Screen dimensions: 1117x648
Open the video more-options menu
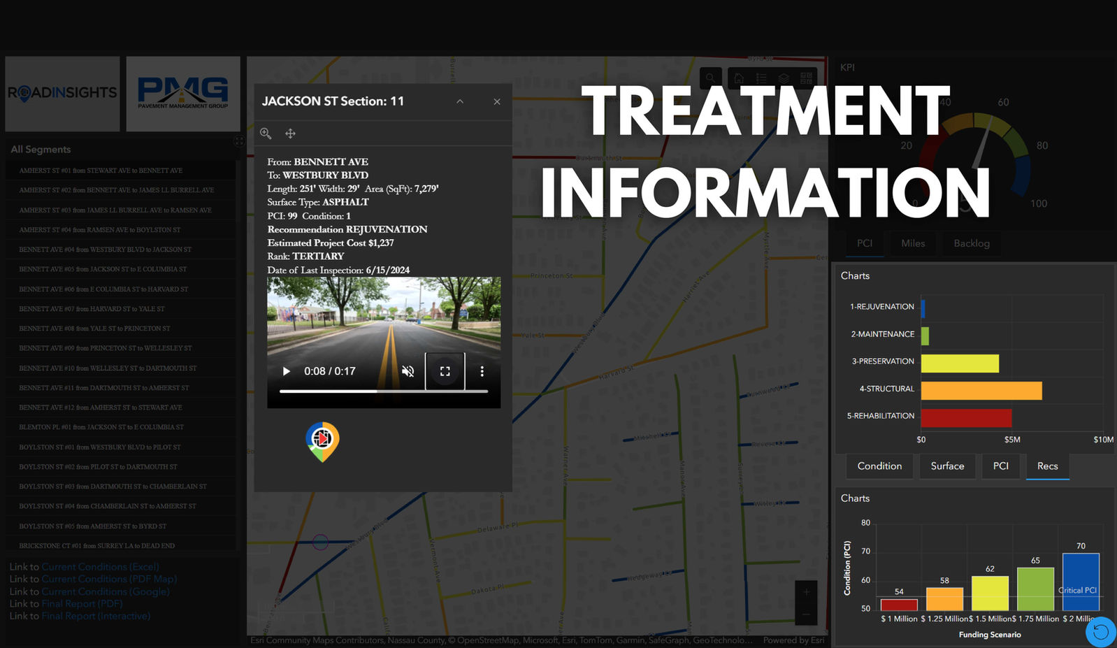(482, 371)
